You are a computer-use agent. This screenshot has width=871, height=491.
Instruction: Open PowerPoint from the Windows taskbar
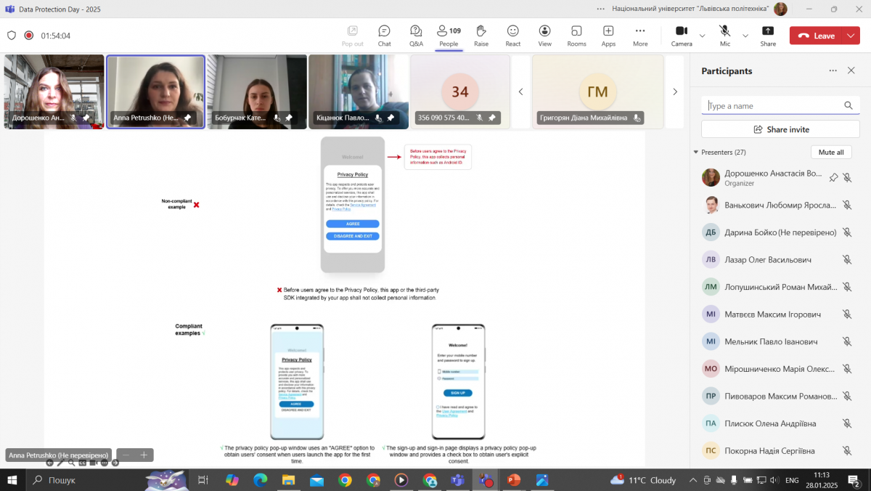[x=514, y=480]
